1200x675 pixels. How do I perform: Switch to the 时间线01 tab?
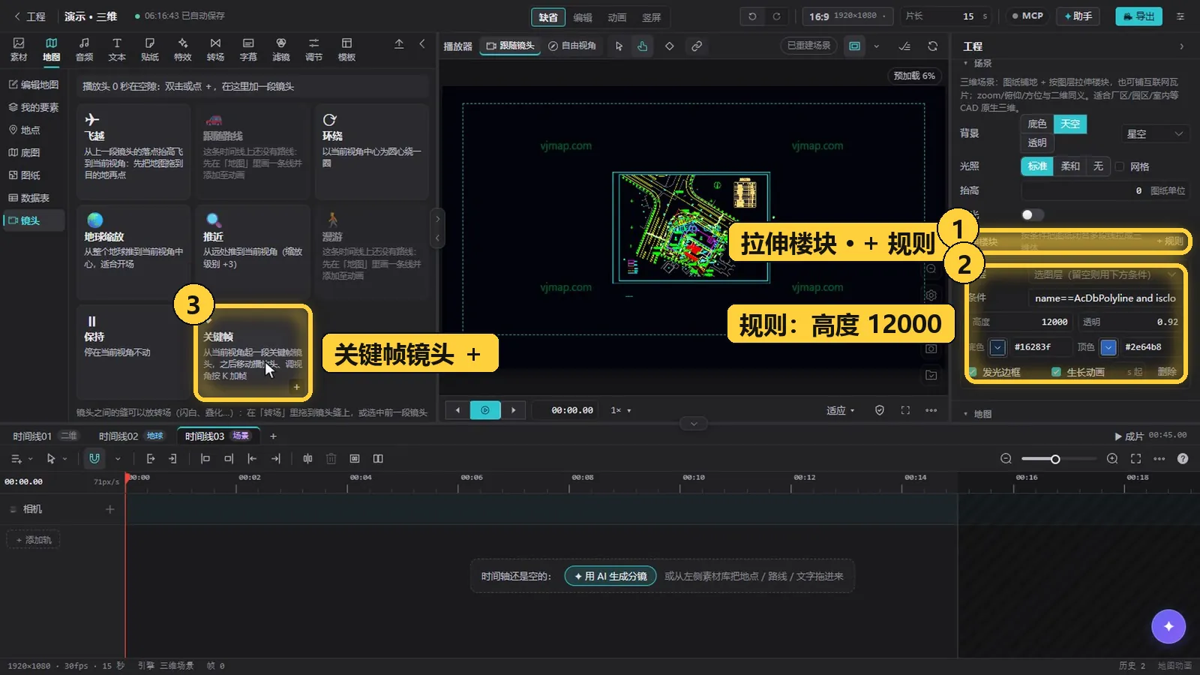coord(44,436)
